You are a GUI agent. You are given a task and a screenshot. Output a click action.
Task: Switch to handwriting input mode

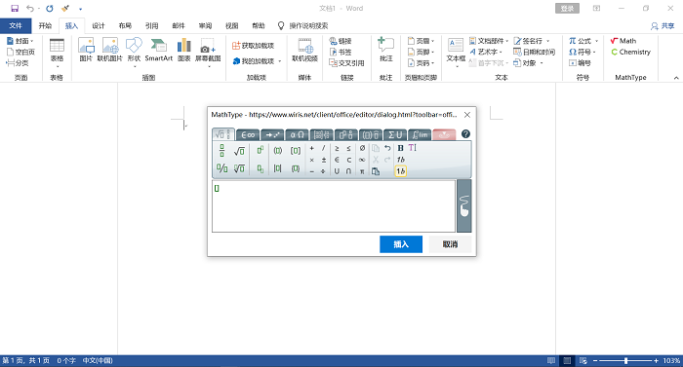point(464,206)
